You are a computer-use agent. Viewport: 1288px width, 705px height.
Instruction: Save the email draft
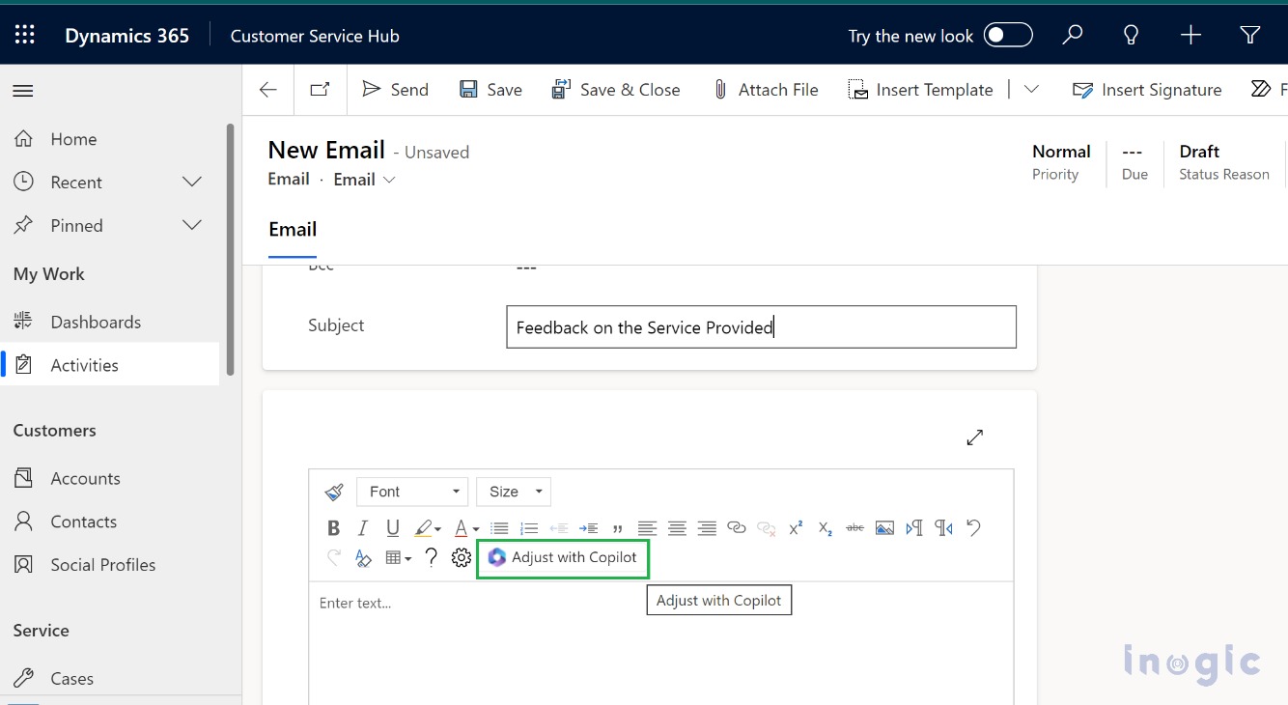click(490, 90)
